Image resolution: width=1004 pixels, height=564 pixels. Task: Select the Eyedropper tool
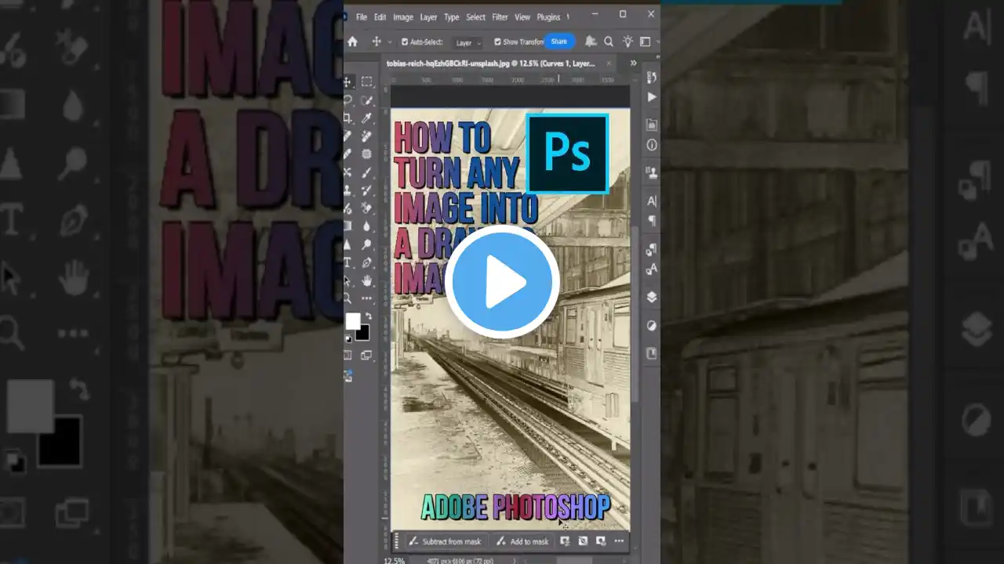pos(366,118)
